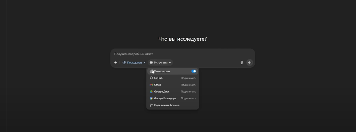Expand the Источники dropdown chevron
This screenshot has height=132, width=356.
pos(170,63)
